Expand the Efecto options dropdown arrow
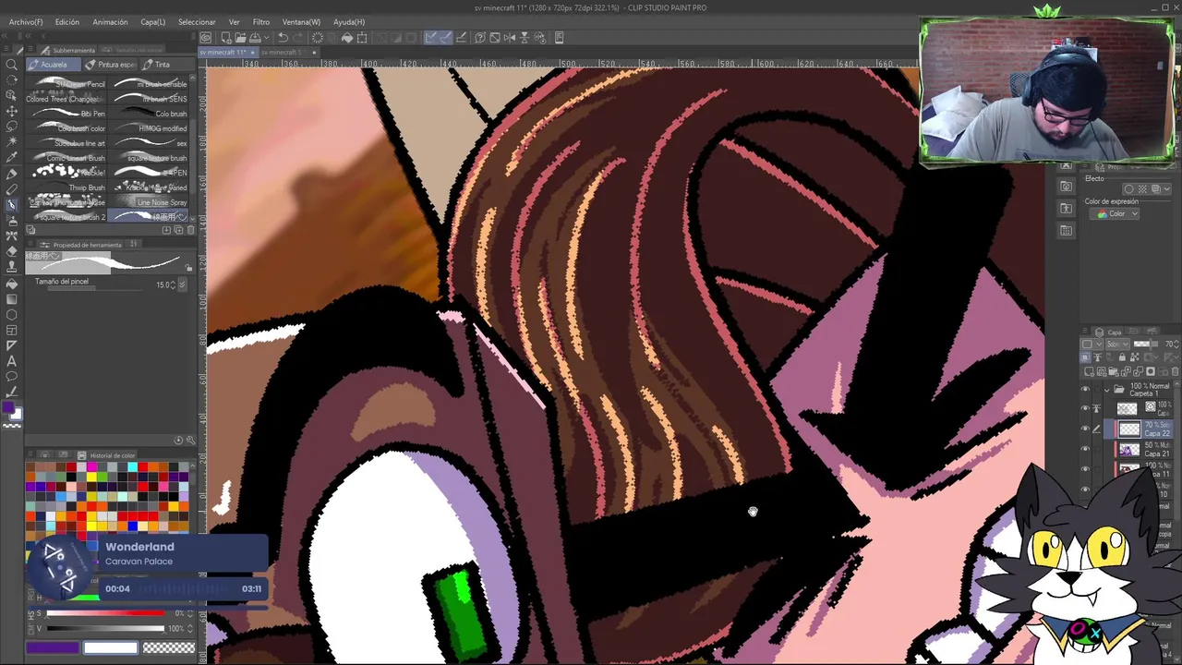This screenshot has width=1182, height=665. click(x=1165, y=188)
